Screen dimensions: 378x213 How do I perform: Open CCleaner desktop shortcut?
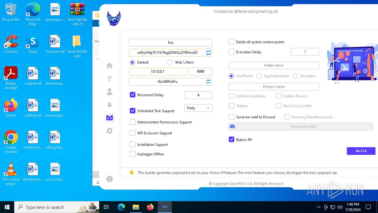click(x=11, y=44)
